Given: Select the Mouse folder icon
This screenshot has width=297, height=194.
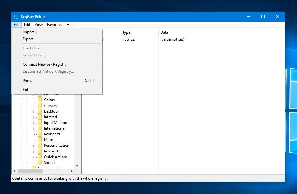Looking at the screenshot, I should coord(40,140).
